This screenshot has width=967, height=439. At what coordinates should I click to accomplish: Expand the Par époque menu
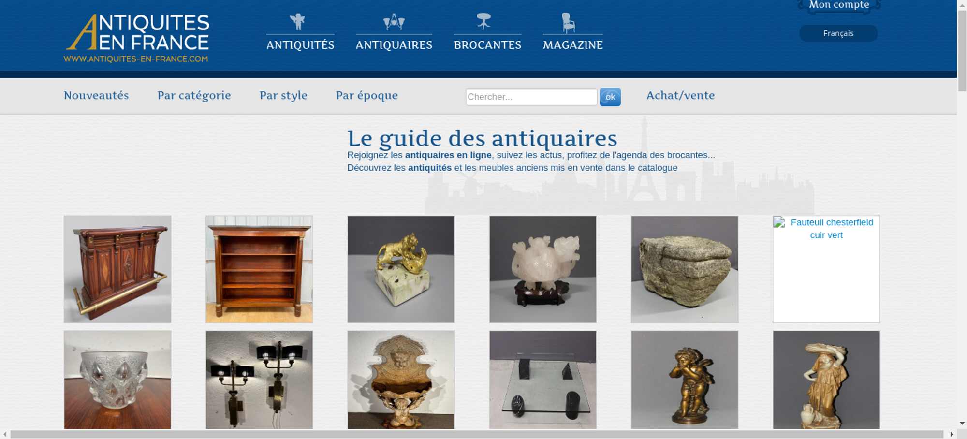pyautogui.click(x=367, y=95)
